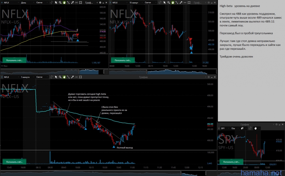The width and height of the screenshot is (285, 176).
Task: Select horizontal line tool in 1-minute chart
Action: (76, 77)
